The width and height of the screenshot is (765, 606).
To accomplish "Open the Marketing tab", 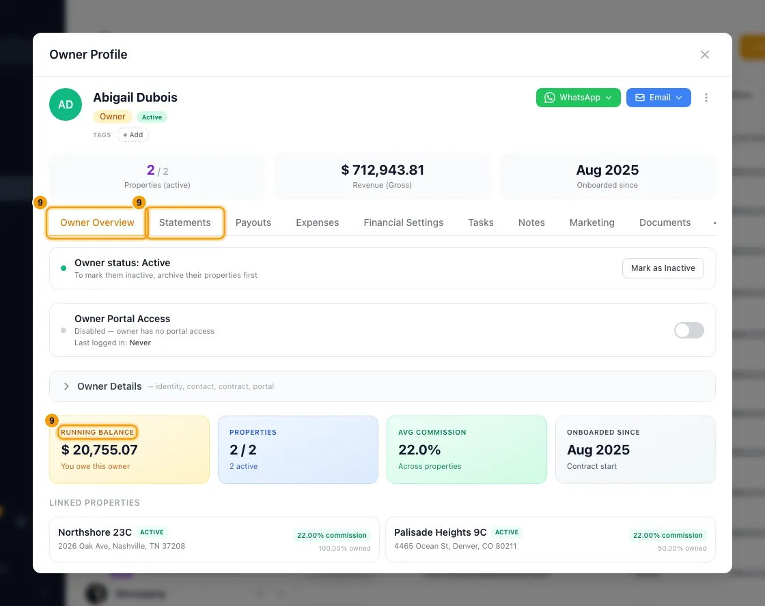I will click(592, 222).
